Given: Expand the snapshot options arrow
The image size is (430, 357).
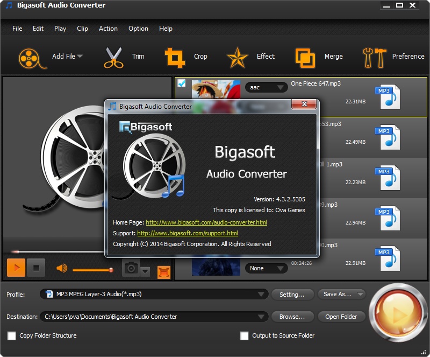Looking at the screenshot, I should (145, 272).
